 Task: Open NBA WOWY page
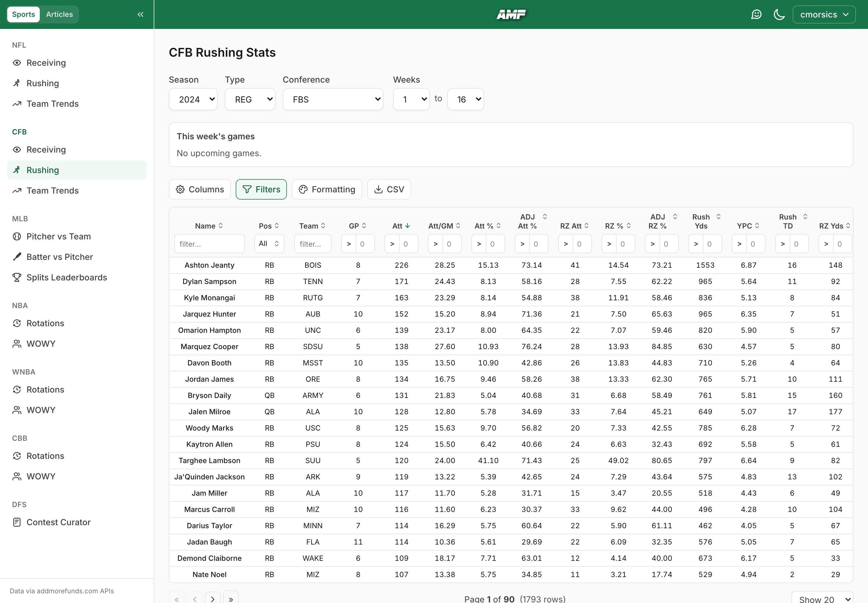pyautogui.click(x=77, y=344)
